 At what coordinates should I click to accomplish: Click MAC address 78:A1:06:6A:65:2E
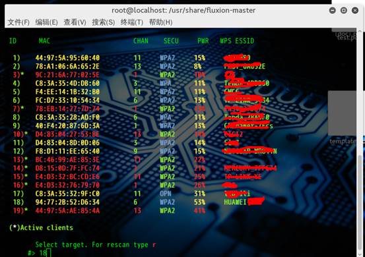(67, 66)
